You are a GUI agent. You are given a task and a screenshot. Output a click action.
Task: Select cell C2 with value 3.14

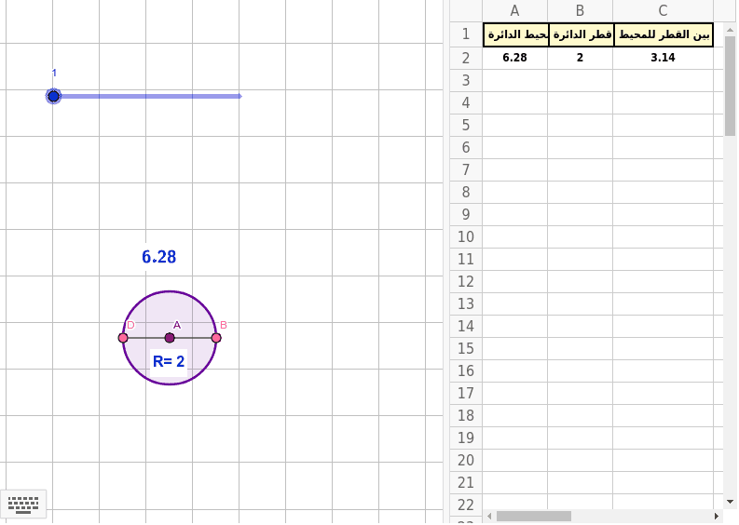click(x=663, y=58)
